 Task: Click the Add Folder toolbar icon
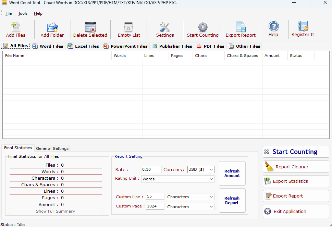(52, 27)
